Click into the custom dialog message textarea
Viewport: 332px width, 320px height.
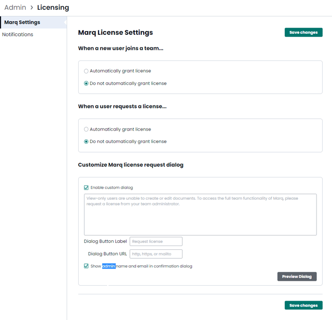click(200, 215)
